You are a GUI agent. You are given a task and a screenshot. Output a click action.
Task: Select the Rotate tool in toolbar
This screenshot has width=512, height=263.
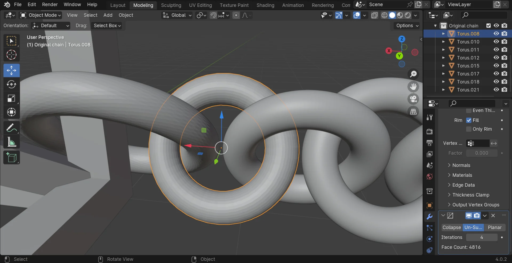pos(11,84)
